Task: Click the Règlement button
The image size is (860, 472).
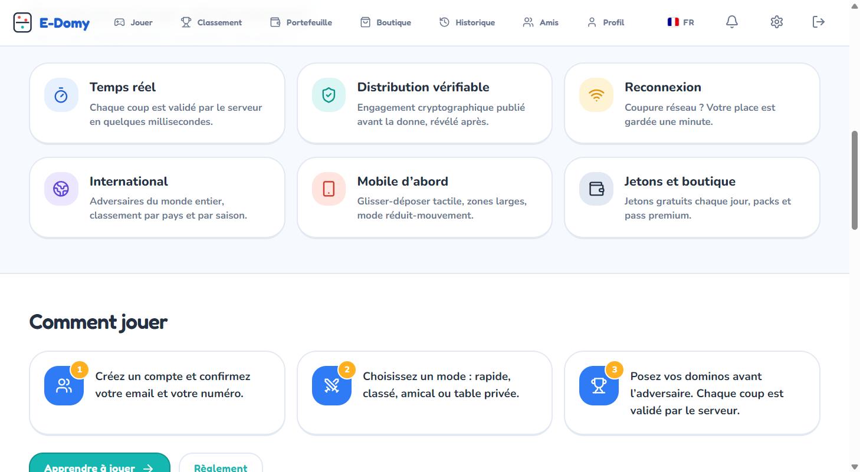Action: (221, 464)
